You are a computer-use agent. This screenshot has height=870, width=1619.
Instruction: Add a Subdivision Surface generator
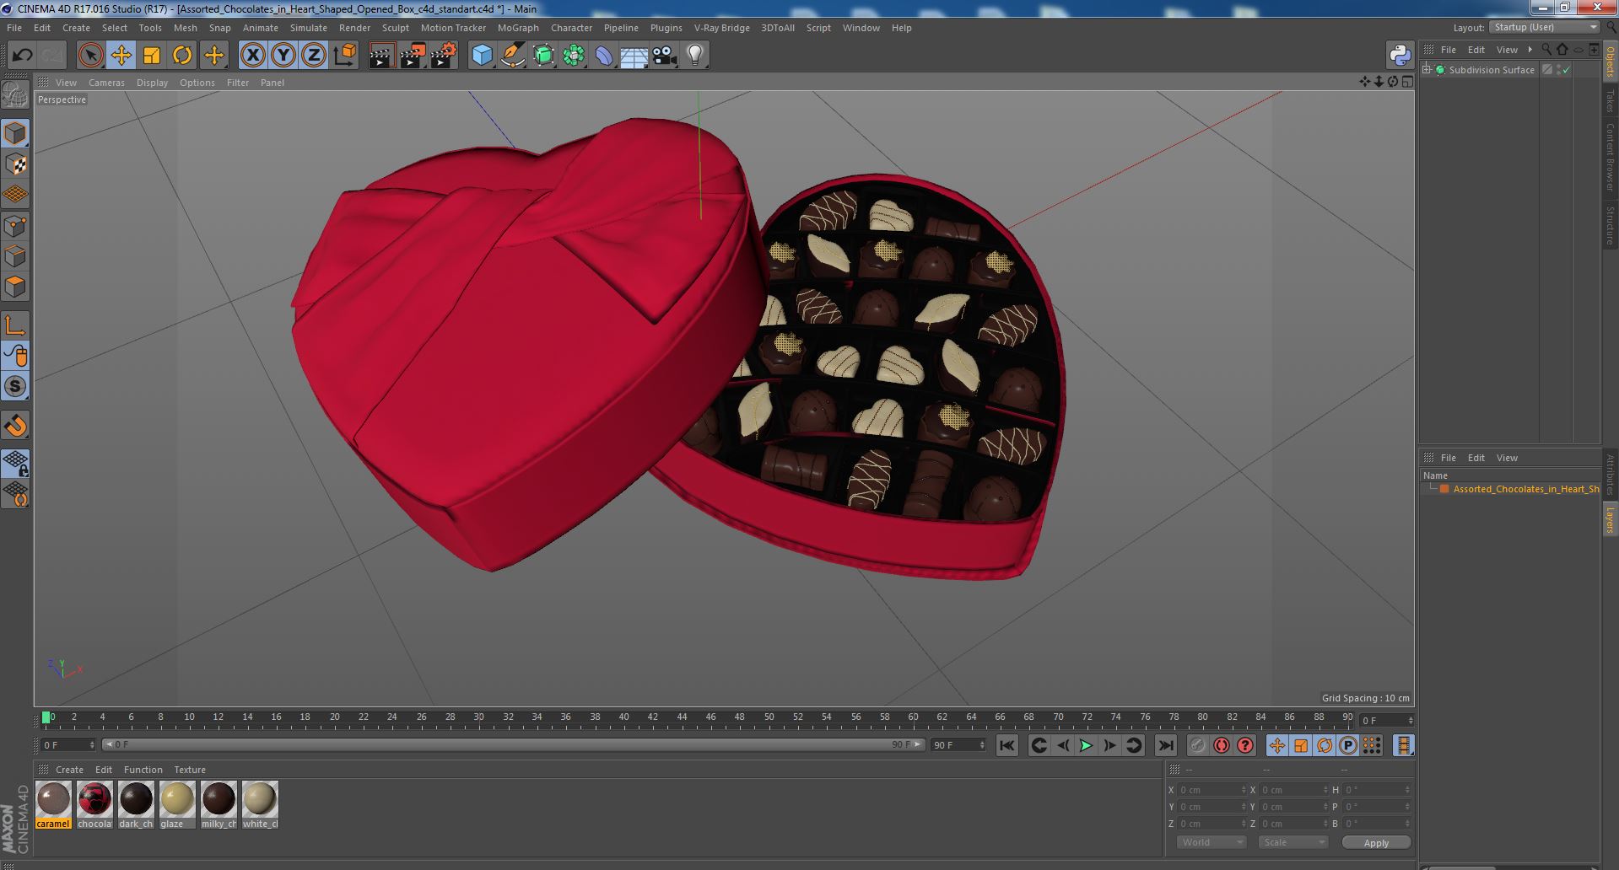pos(543,56)
